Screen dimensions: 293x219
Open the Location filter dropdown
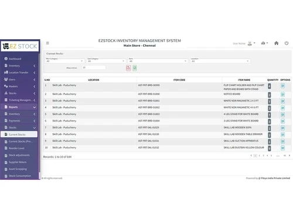(220, 61)
